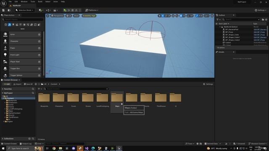Image resolution: width=269 pixels, height=151 pixels.
Task: Open the Help menu
Action: [63, 2]
